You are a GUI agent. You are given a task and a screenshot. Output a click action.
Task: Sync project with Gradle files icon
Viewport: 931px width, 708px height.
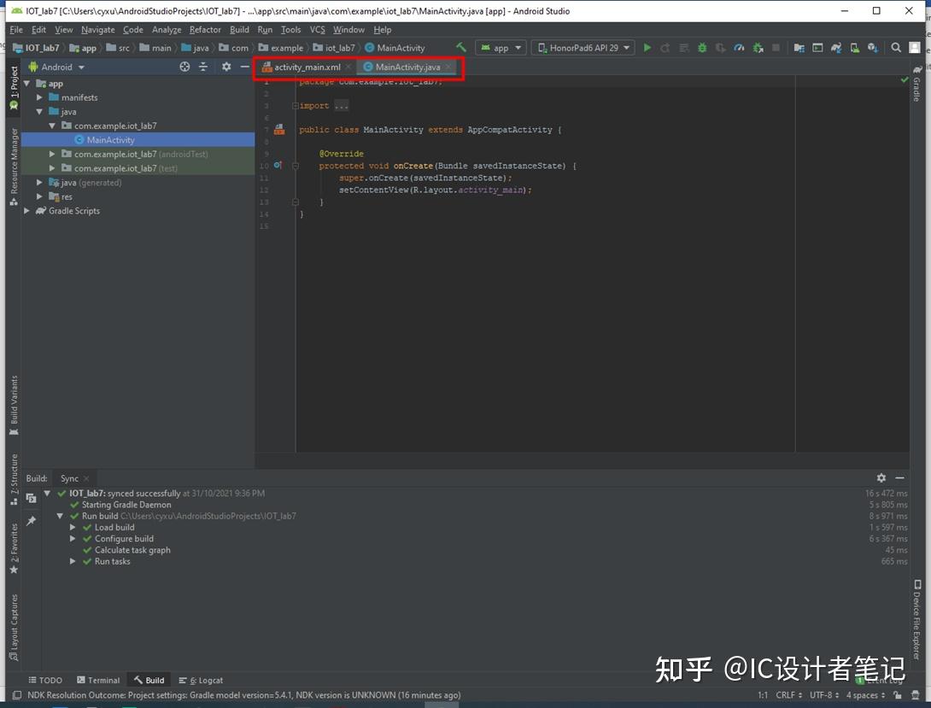(837, 48)
